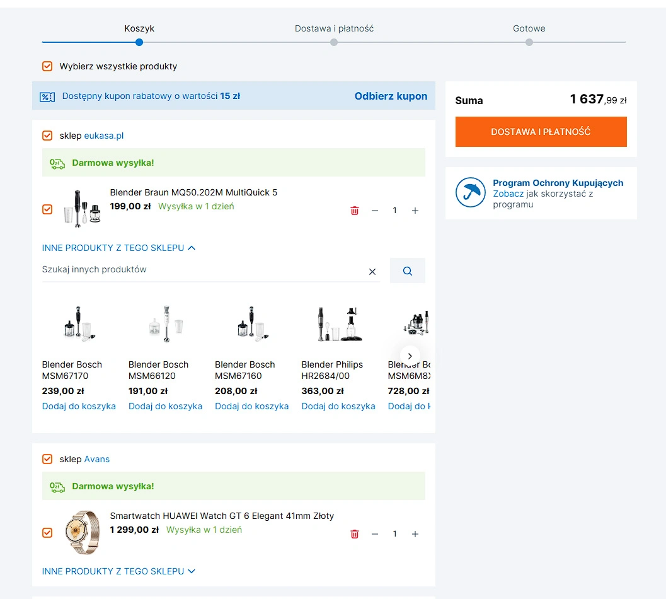Increase Braun blender quantity with plus

415,211
